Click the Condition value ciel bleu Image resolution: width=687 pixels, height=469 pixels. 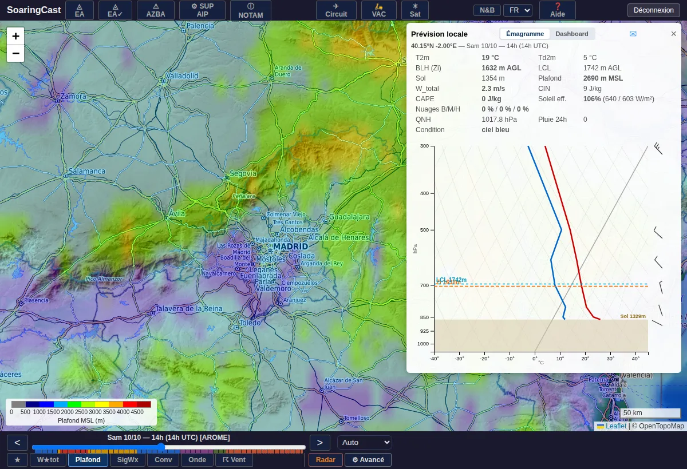495,130
